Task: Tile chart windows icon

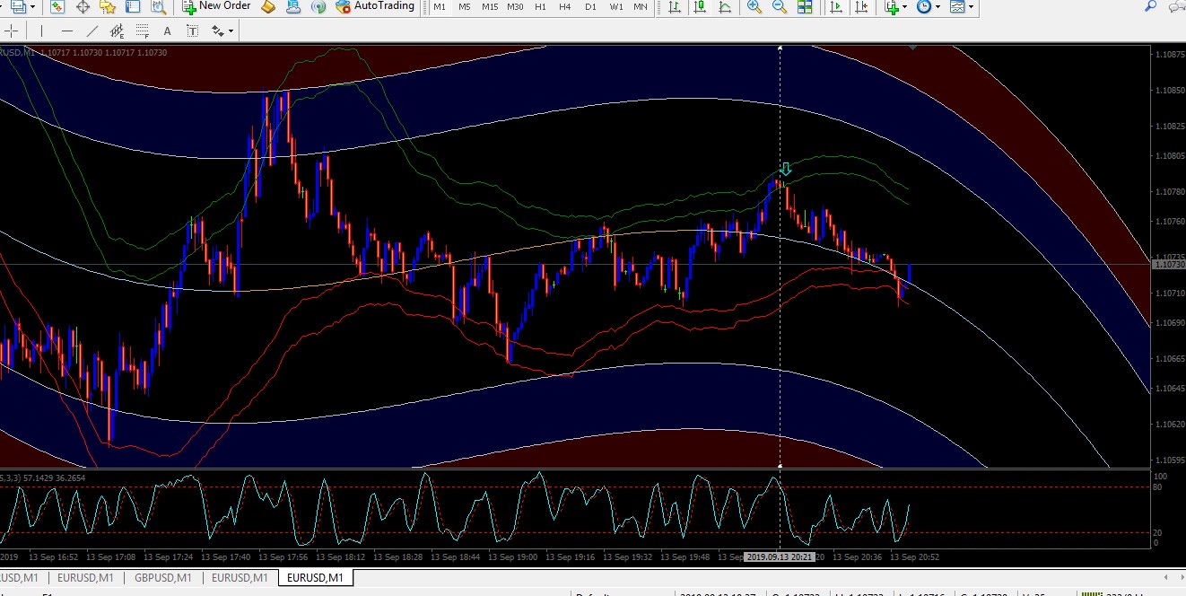Action: (x=805, y=7)
